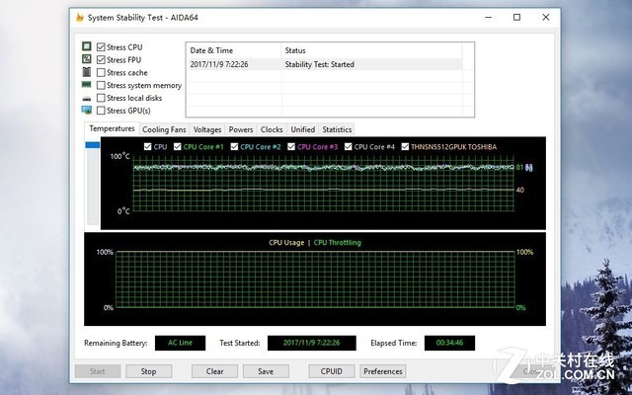
Task: Stop the stability test
Action: click(148, 371)
